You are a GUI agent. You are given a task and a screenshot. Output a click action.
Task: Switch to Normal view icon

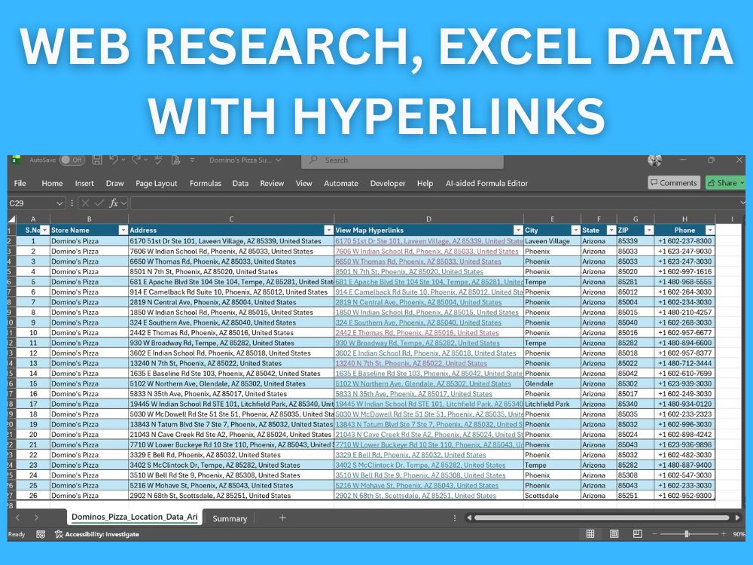pyautogui.click(x=590, y=534)
